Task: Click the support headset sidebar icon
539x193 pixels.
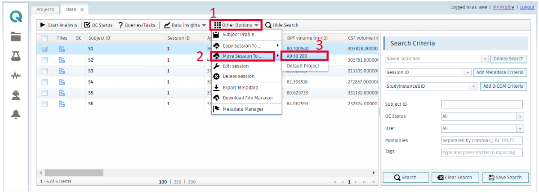Action: 16,94
